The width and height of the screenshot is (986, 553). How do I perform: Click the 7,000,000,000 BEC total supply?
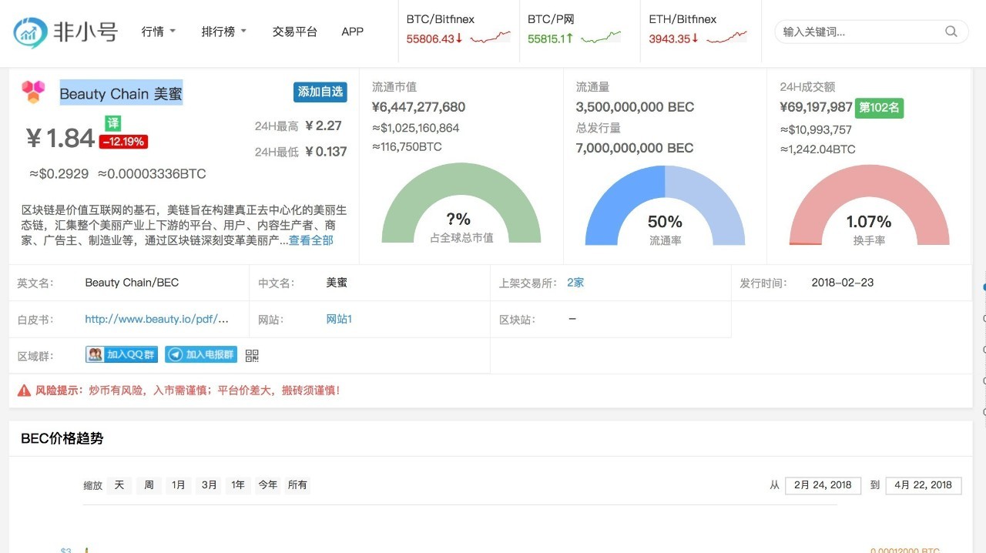[x=635, y=148]
